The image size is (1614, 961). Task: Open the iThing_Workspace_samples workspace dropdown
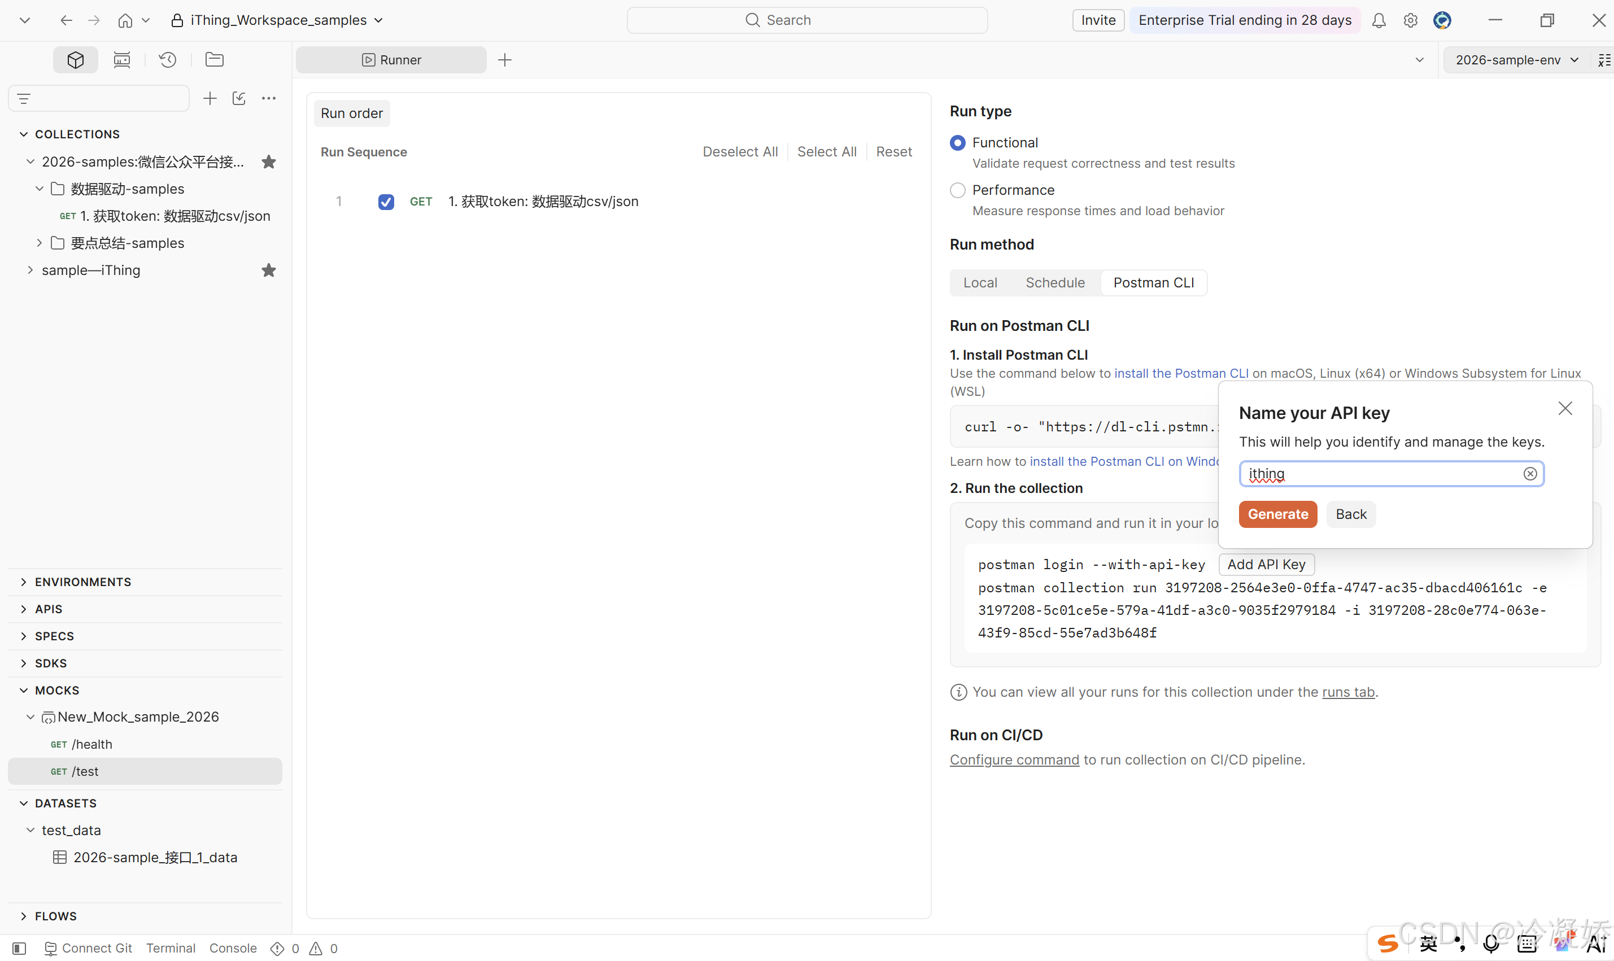click(277, 20)
